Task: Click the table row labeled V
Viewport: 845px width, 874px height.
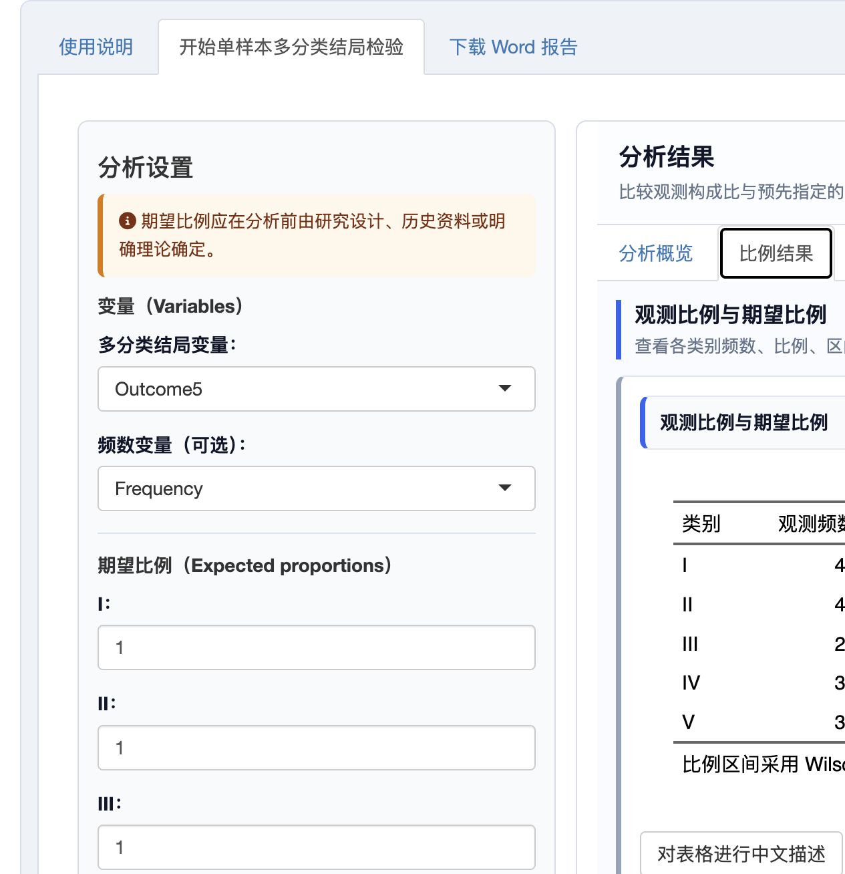Action: point(759,722)
